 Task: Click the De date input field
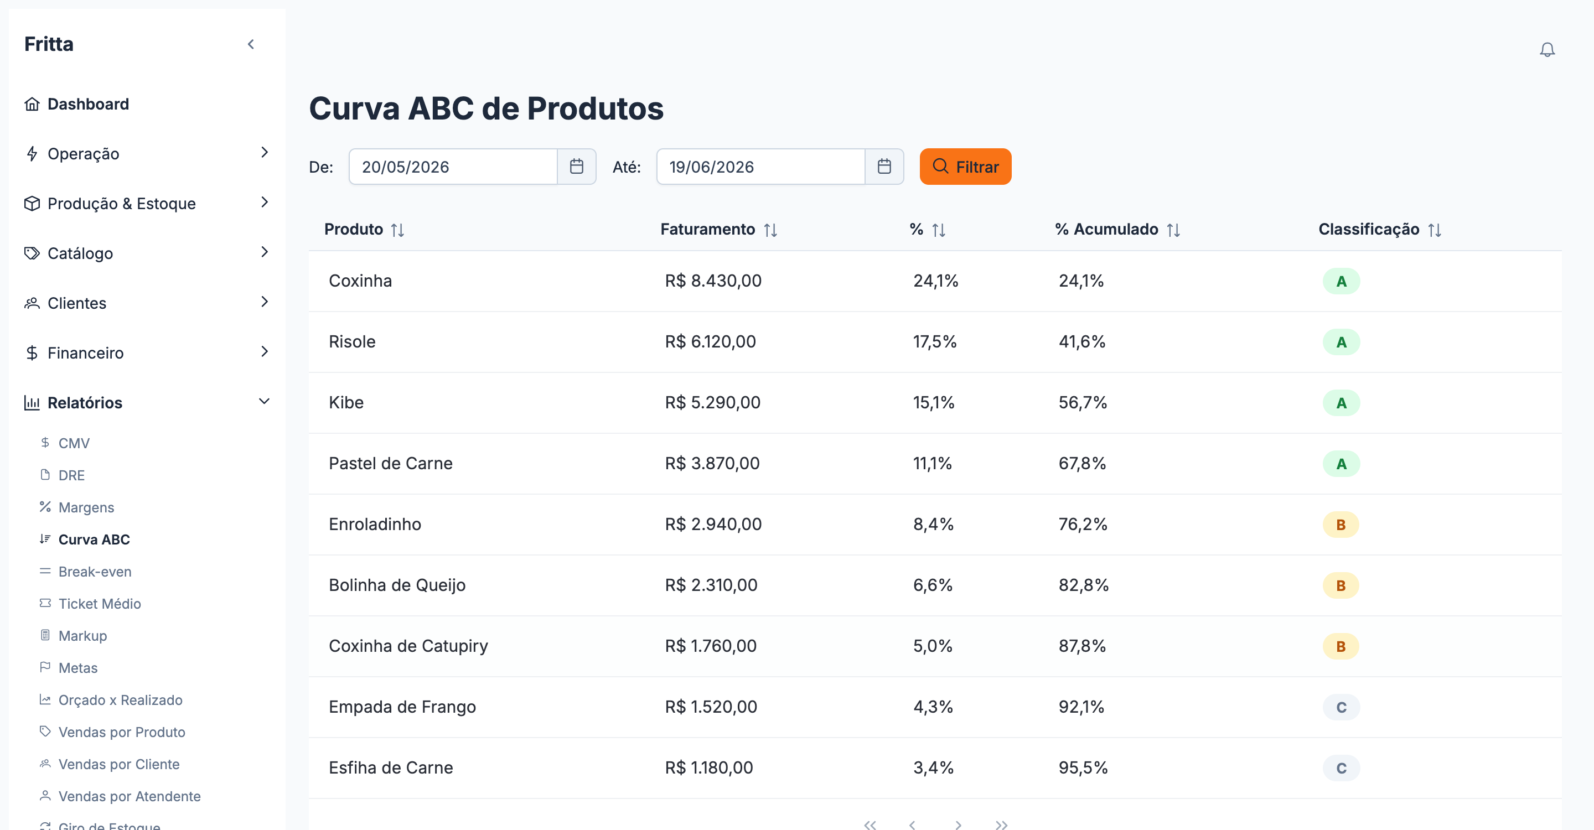click(453, 167)
